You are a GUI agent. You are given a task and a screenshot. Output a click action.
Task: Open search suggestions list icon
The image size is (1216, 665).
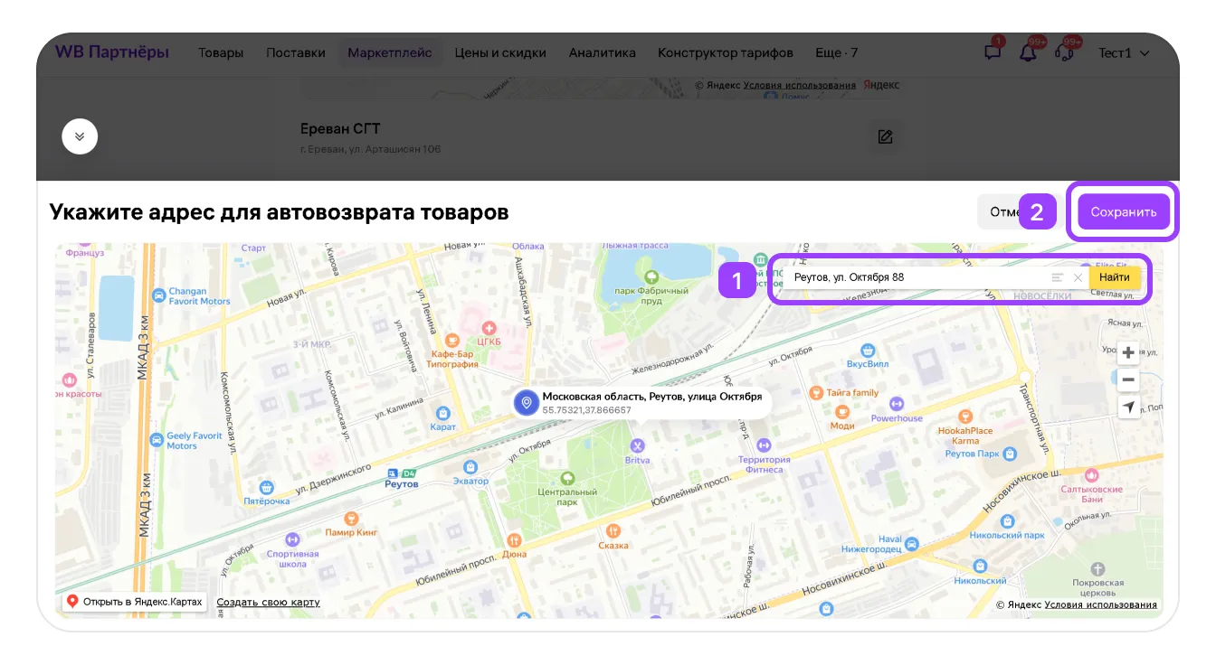[1057, 277]
